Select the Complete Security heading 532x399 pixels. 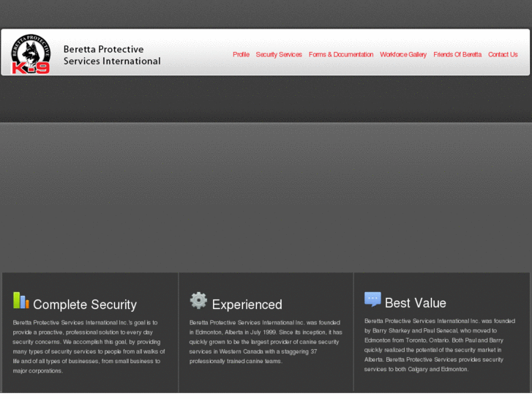point(85,305)
